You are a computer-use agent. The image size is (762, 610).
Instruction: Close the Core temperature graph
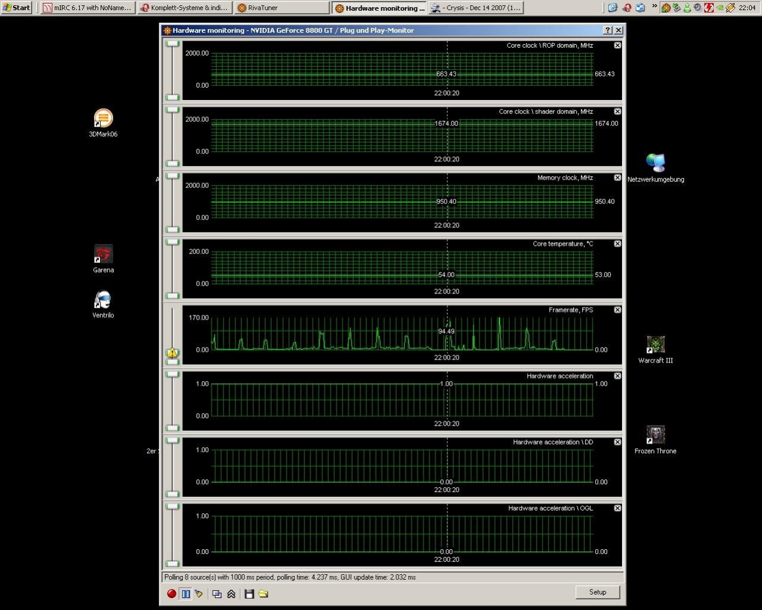pos(617,244)
